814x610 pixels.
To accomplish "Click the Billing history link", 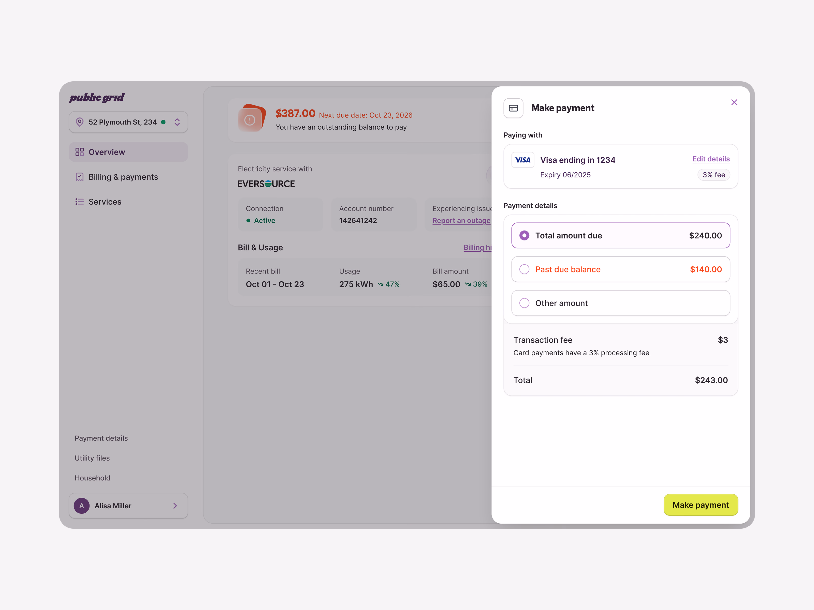I will tap(477, 248).
